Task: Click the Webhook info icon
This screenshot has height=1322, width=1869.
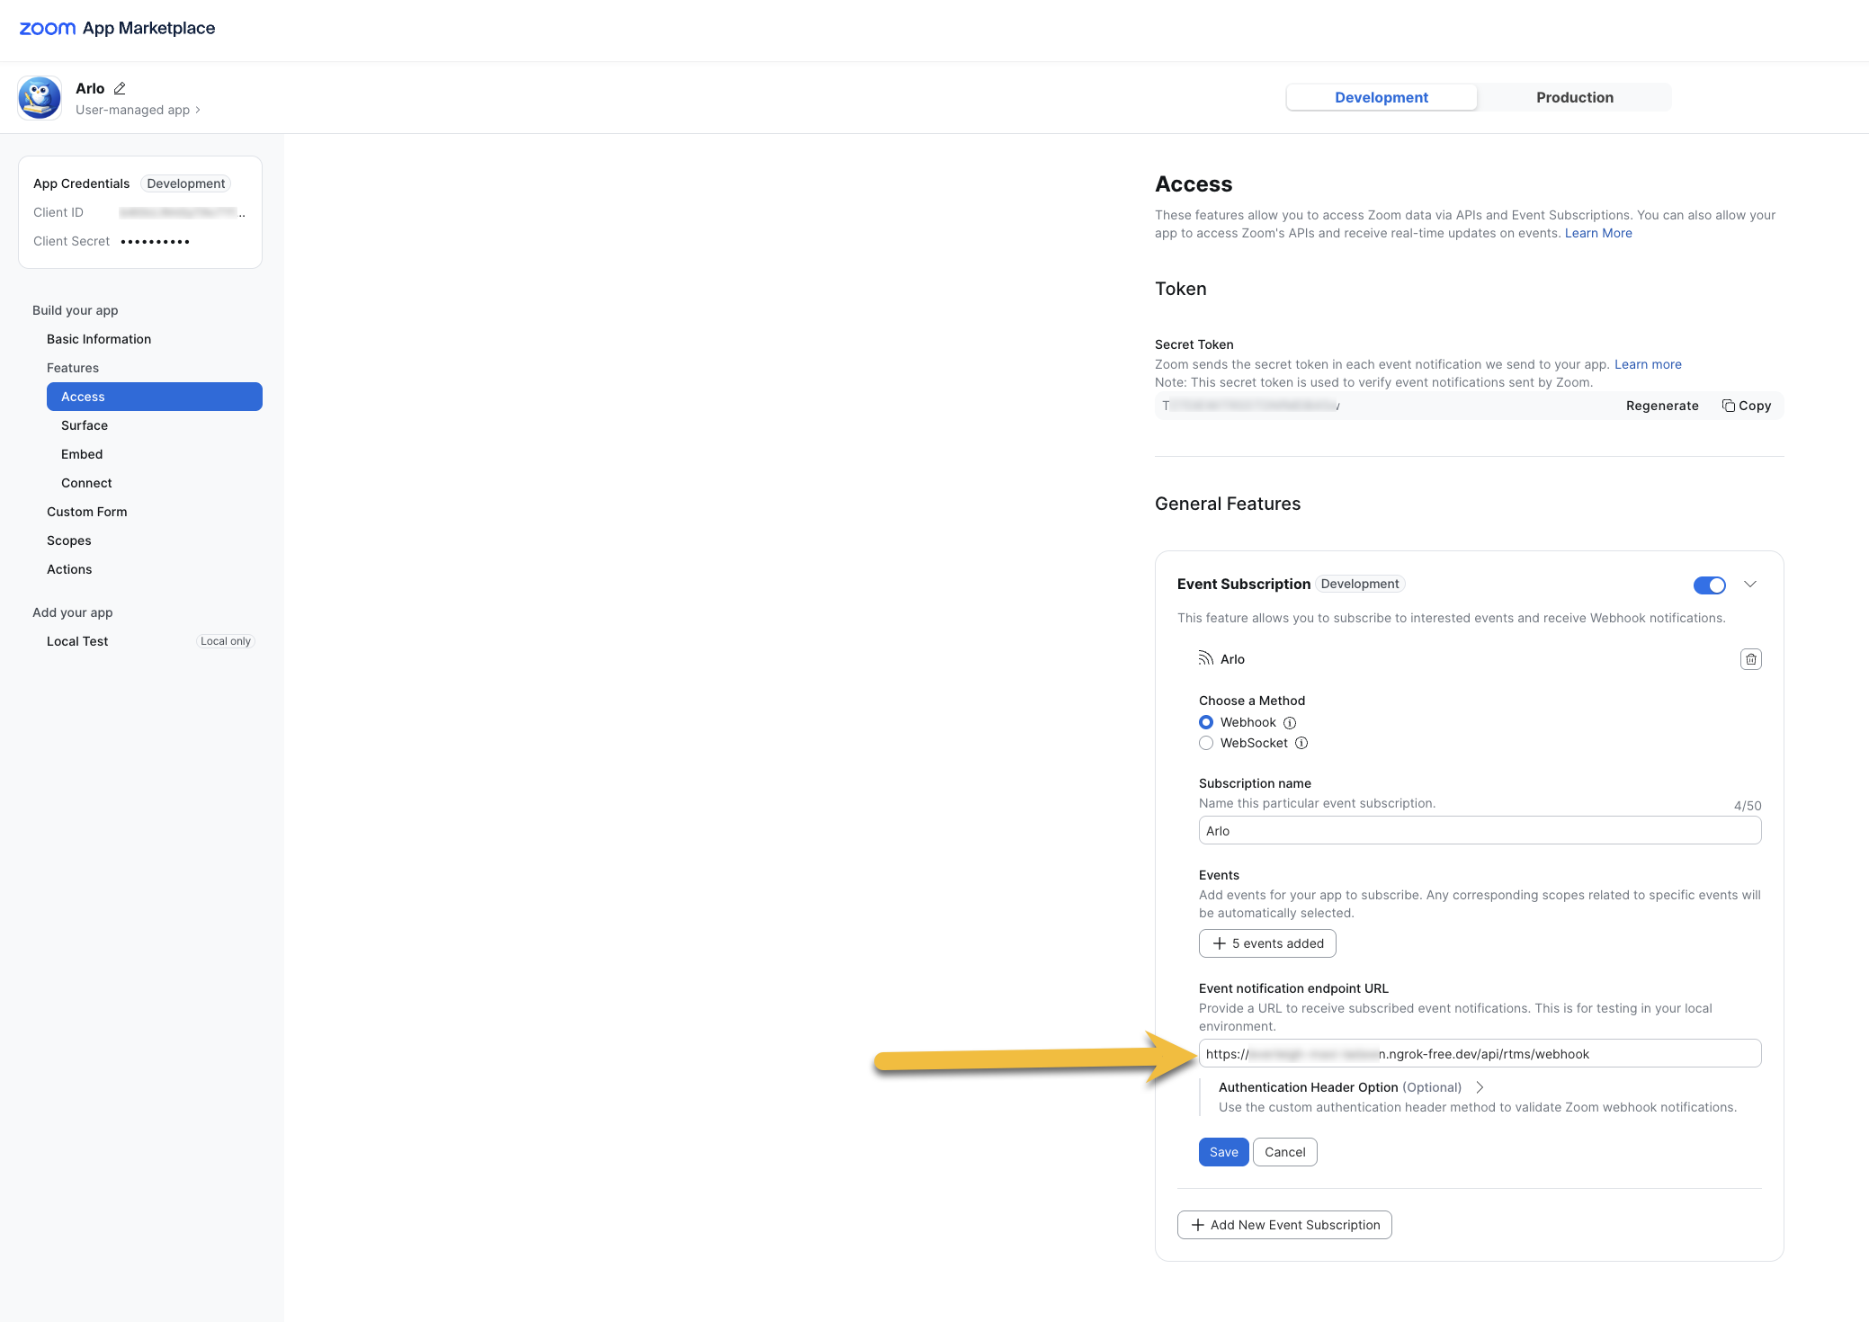Action: [1290, 723]
